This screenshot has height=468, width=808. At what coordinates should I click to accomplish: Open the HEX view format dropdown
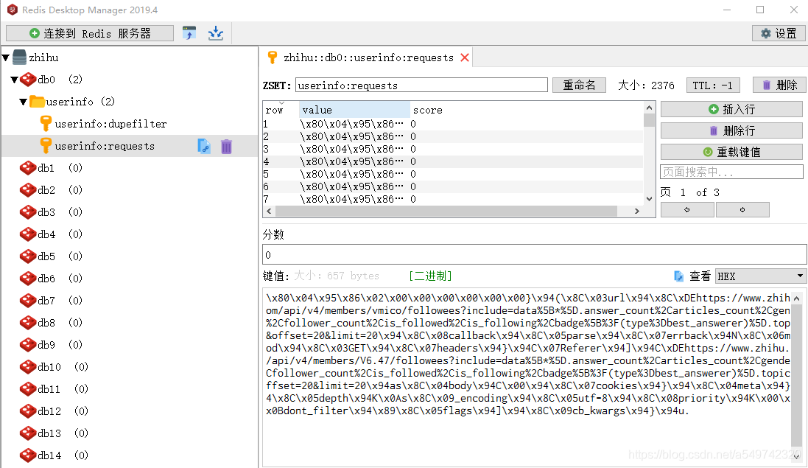(x=761, y=276)
